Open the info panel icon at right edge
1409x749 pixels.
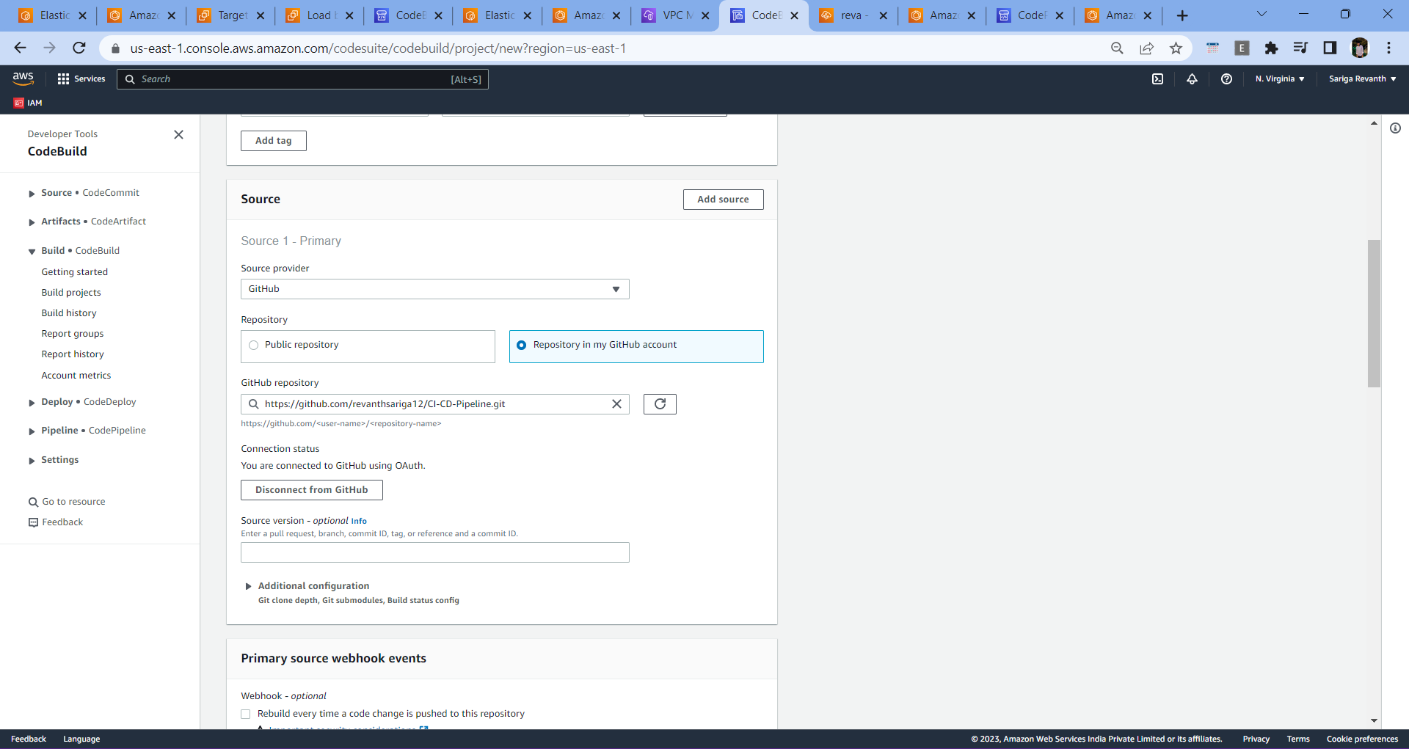point(1395,128)
